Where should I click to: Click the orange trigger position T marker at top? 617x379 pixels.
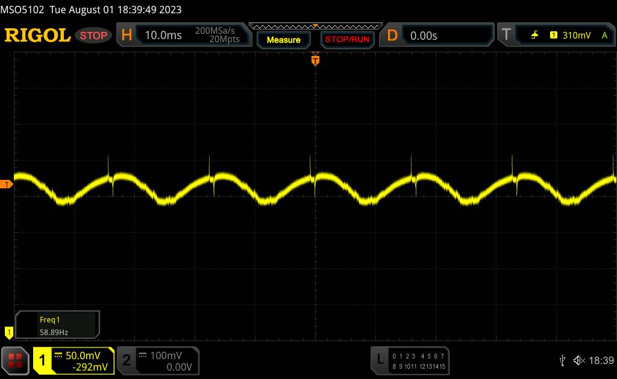pos(315,60)
